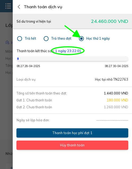
Task: Open the hamburger menu icon
Action: [8, 6]
